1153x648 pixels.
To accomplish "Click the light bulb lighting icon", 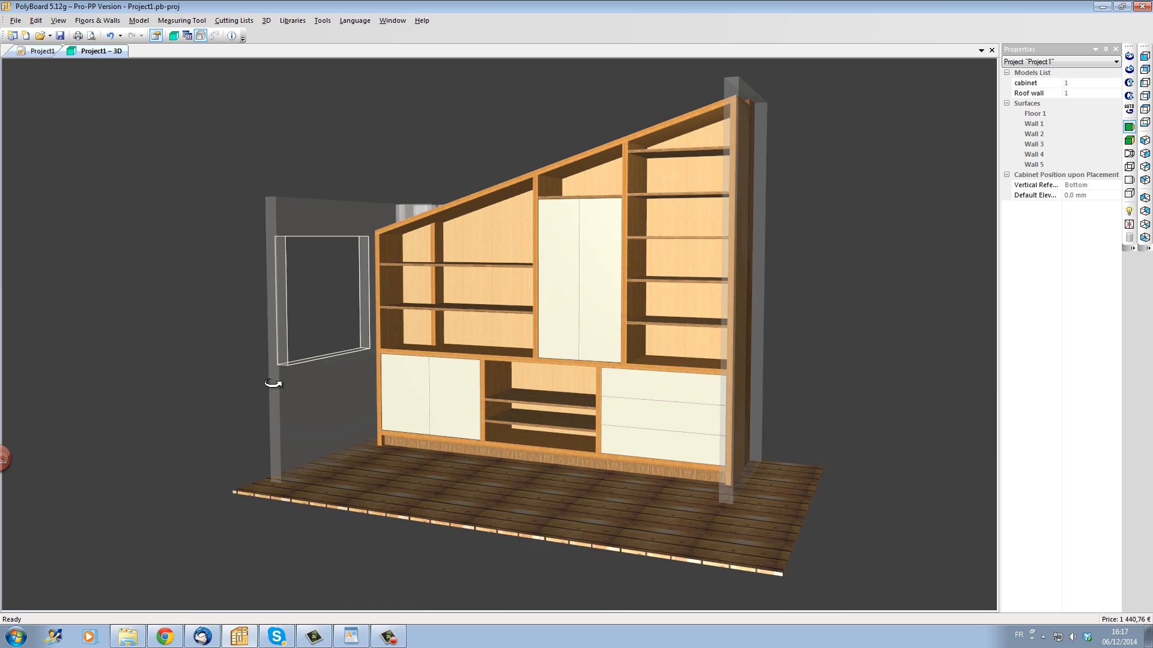I will tap(1130, 211).
